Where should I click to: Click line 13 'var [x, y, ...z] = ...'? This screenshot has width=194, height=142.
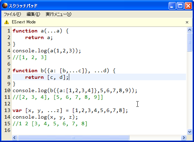coord(70,110)
